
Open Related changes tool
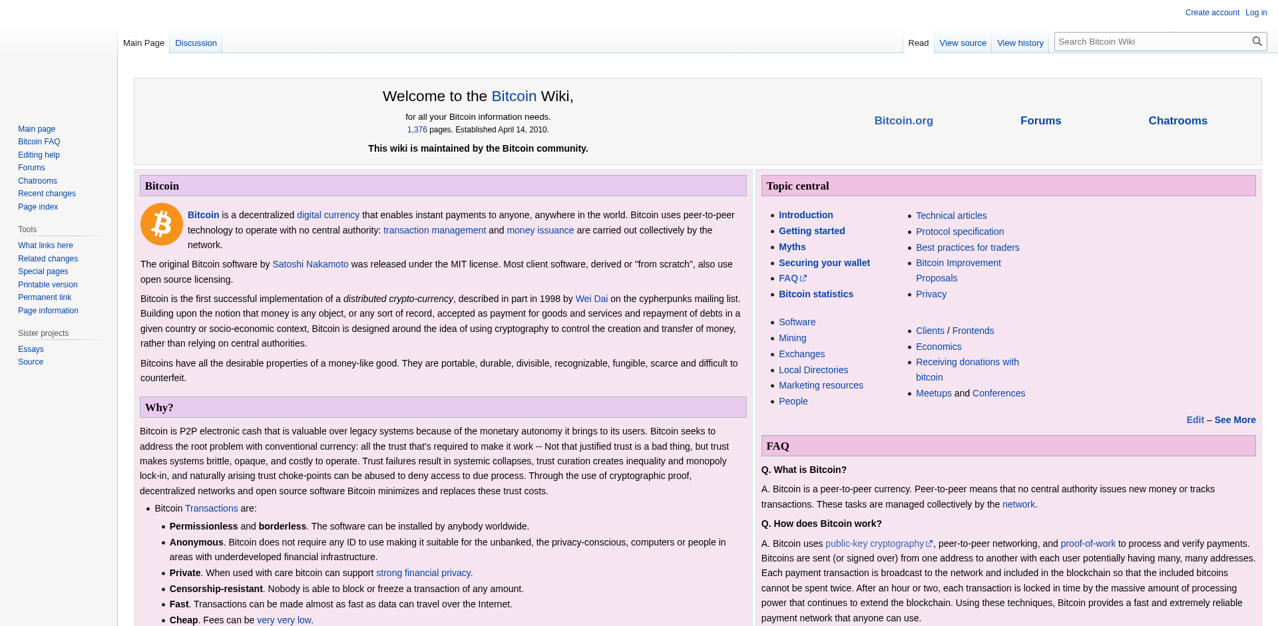(48, 259)
